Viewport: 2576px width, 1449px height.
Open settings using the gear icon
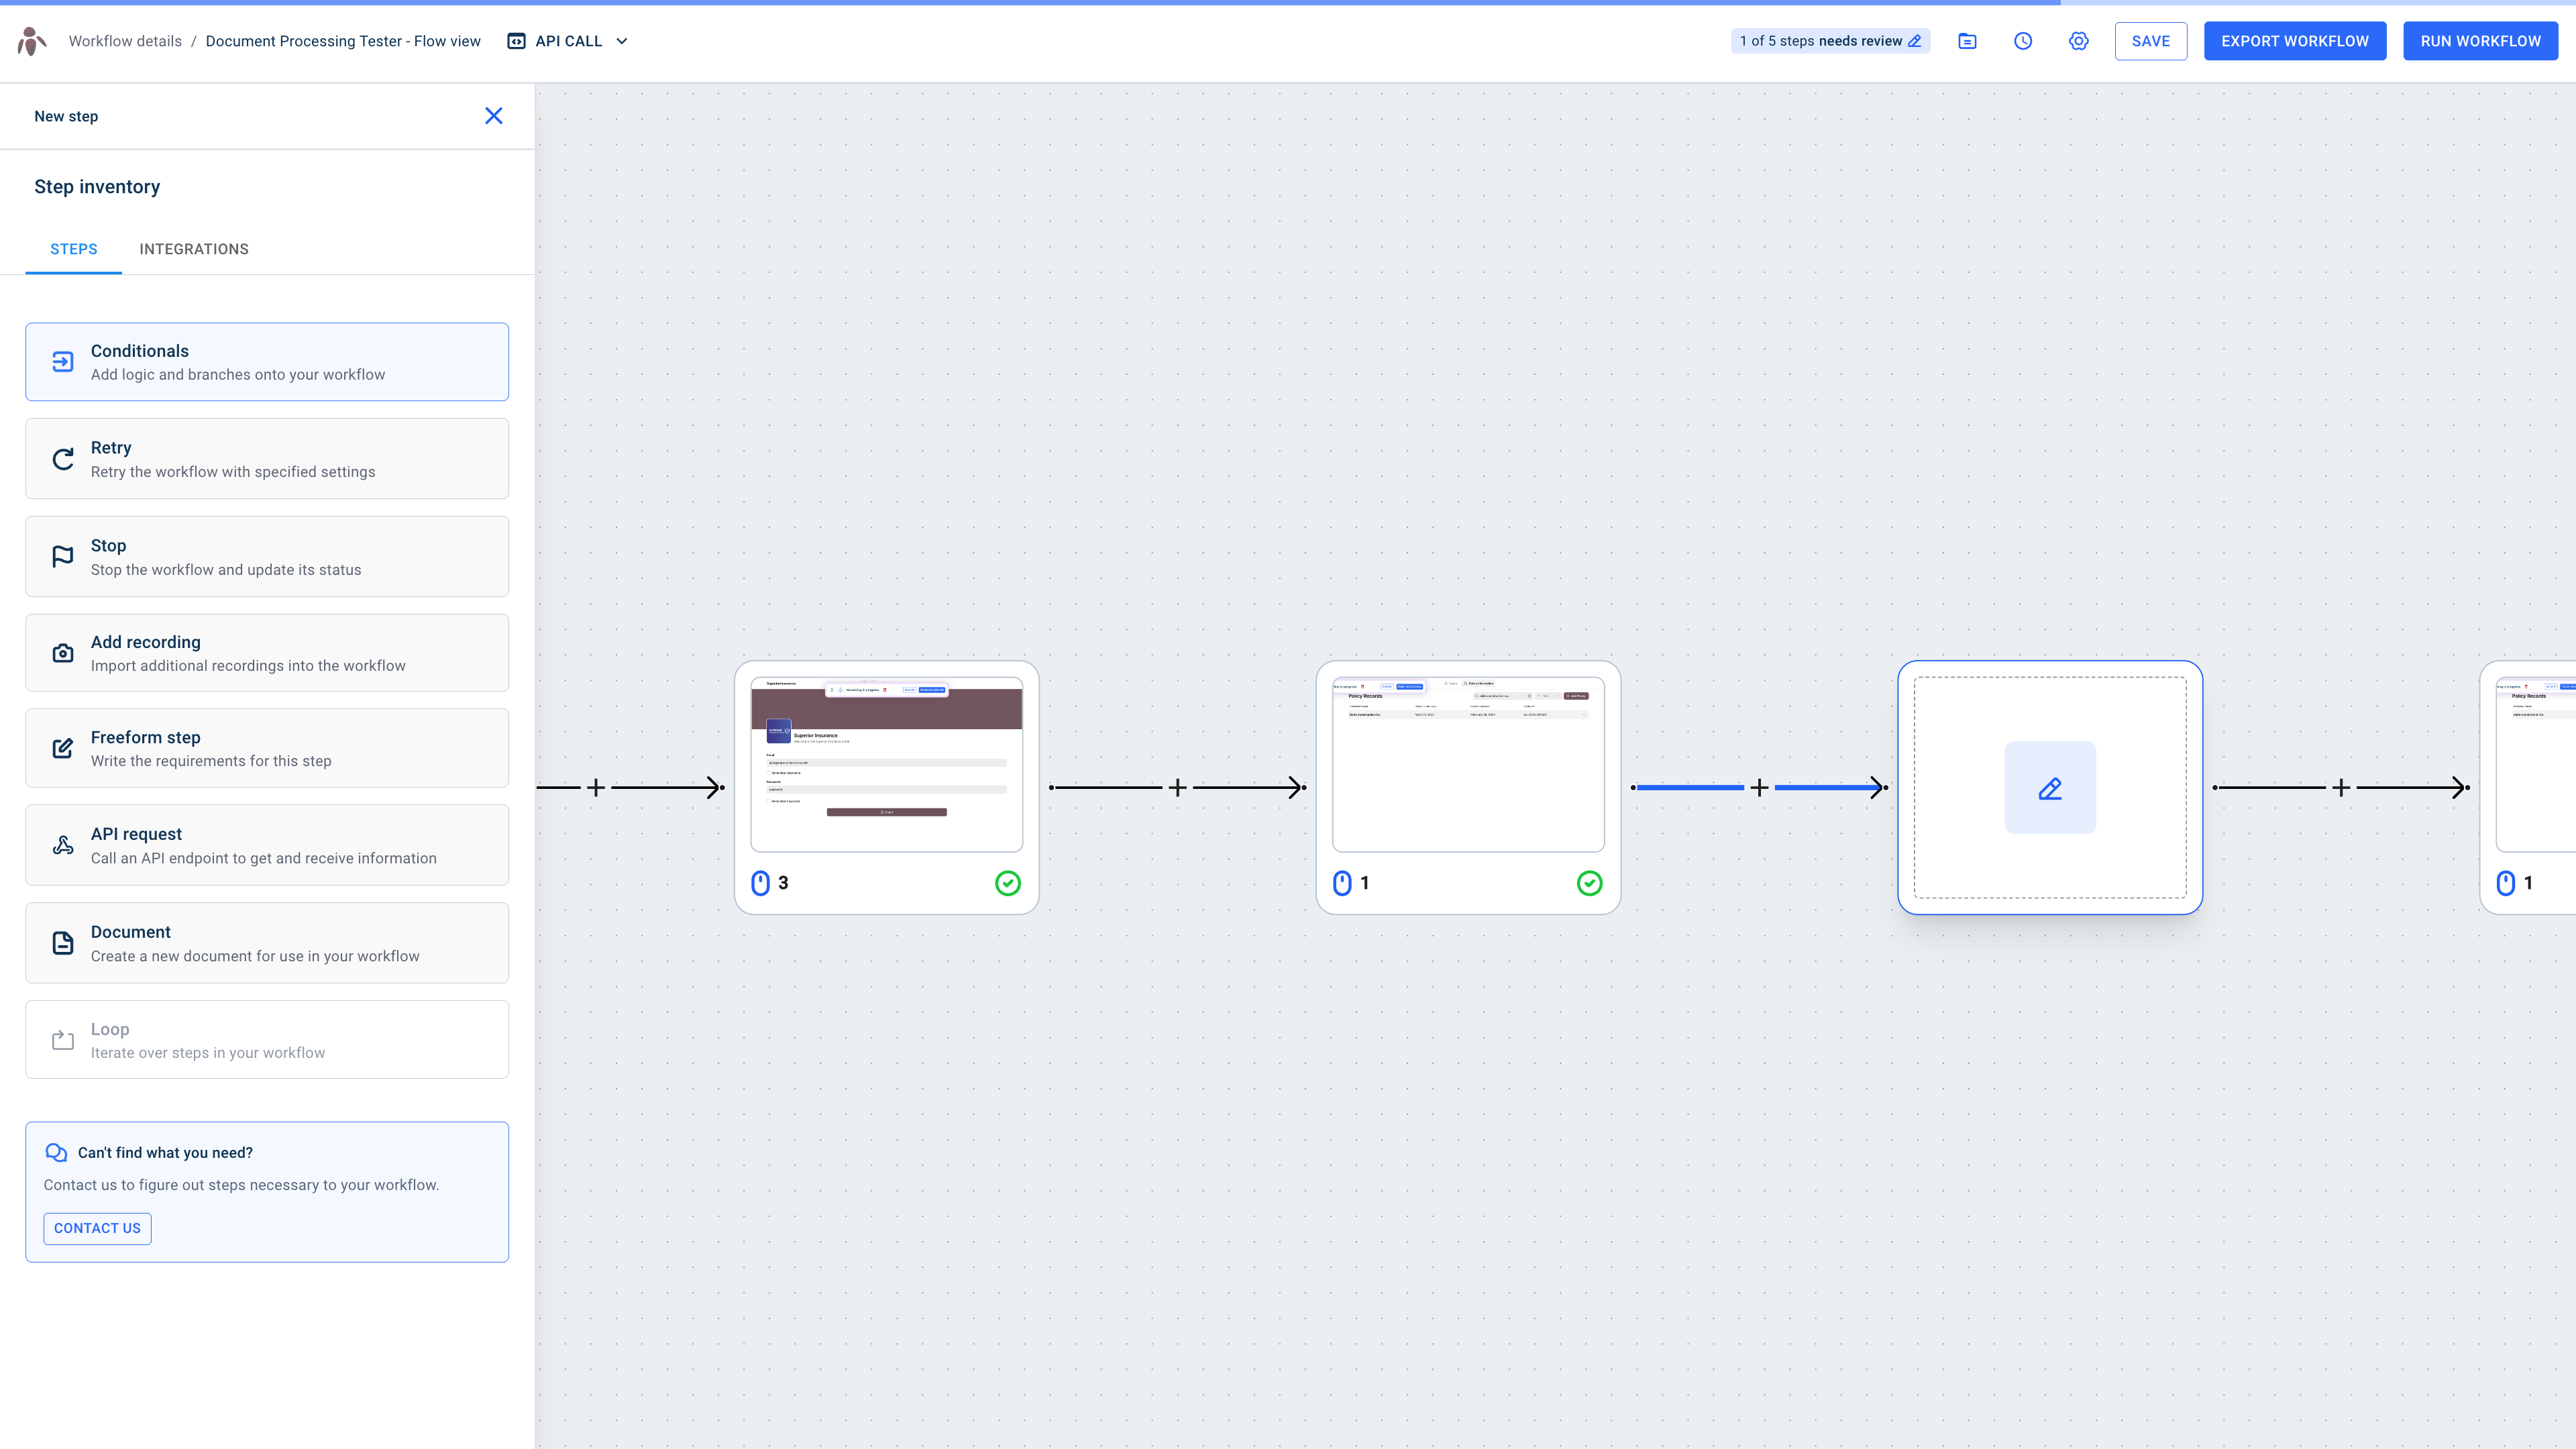(x=2078, y=41)
